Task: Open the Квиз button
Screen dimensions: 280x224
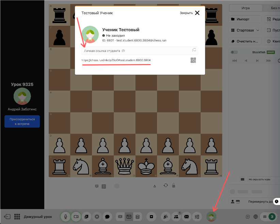Action: (x=273, y=41)
